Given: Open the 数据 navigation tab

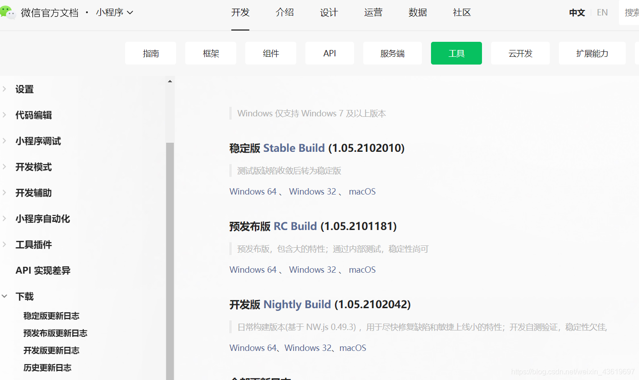Looking at the screenshot, I should point(418,12).
